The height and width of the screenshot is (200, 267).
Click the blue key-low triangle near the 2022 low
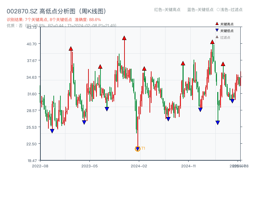pos(52,131)
